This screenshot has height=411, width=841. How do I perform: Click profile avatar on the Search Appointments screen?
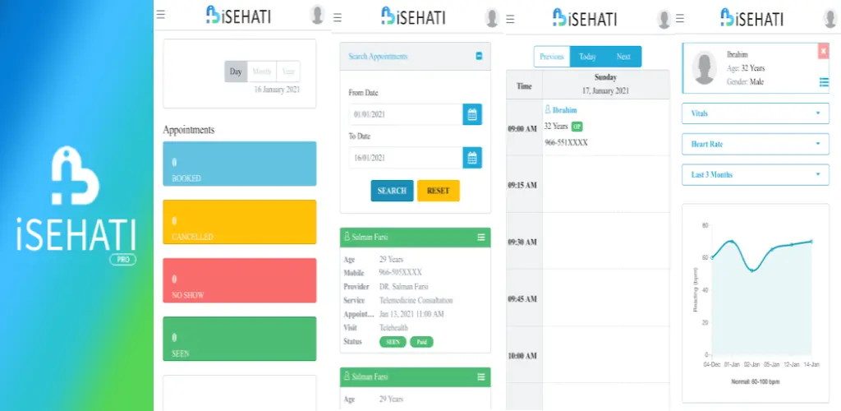coord(492,18)
